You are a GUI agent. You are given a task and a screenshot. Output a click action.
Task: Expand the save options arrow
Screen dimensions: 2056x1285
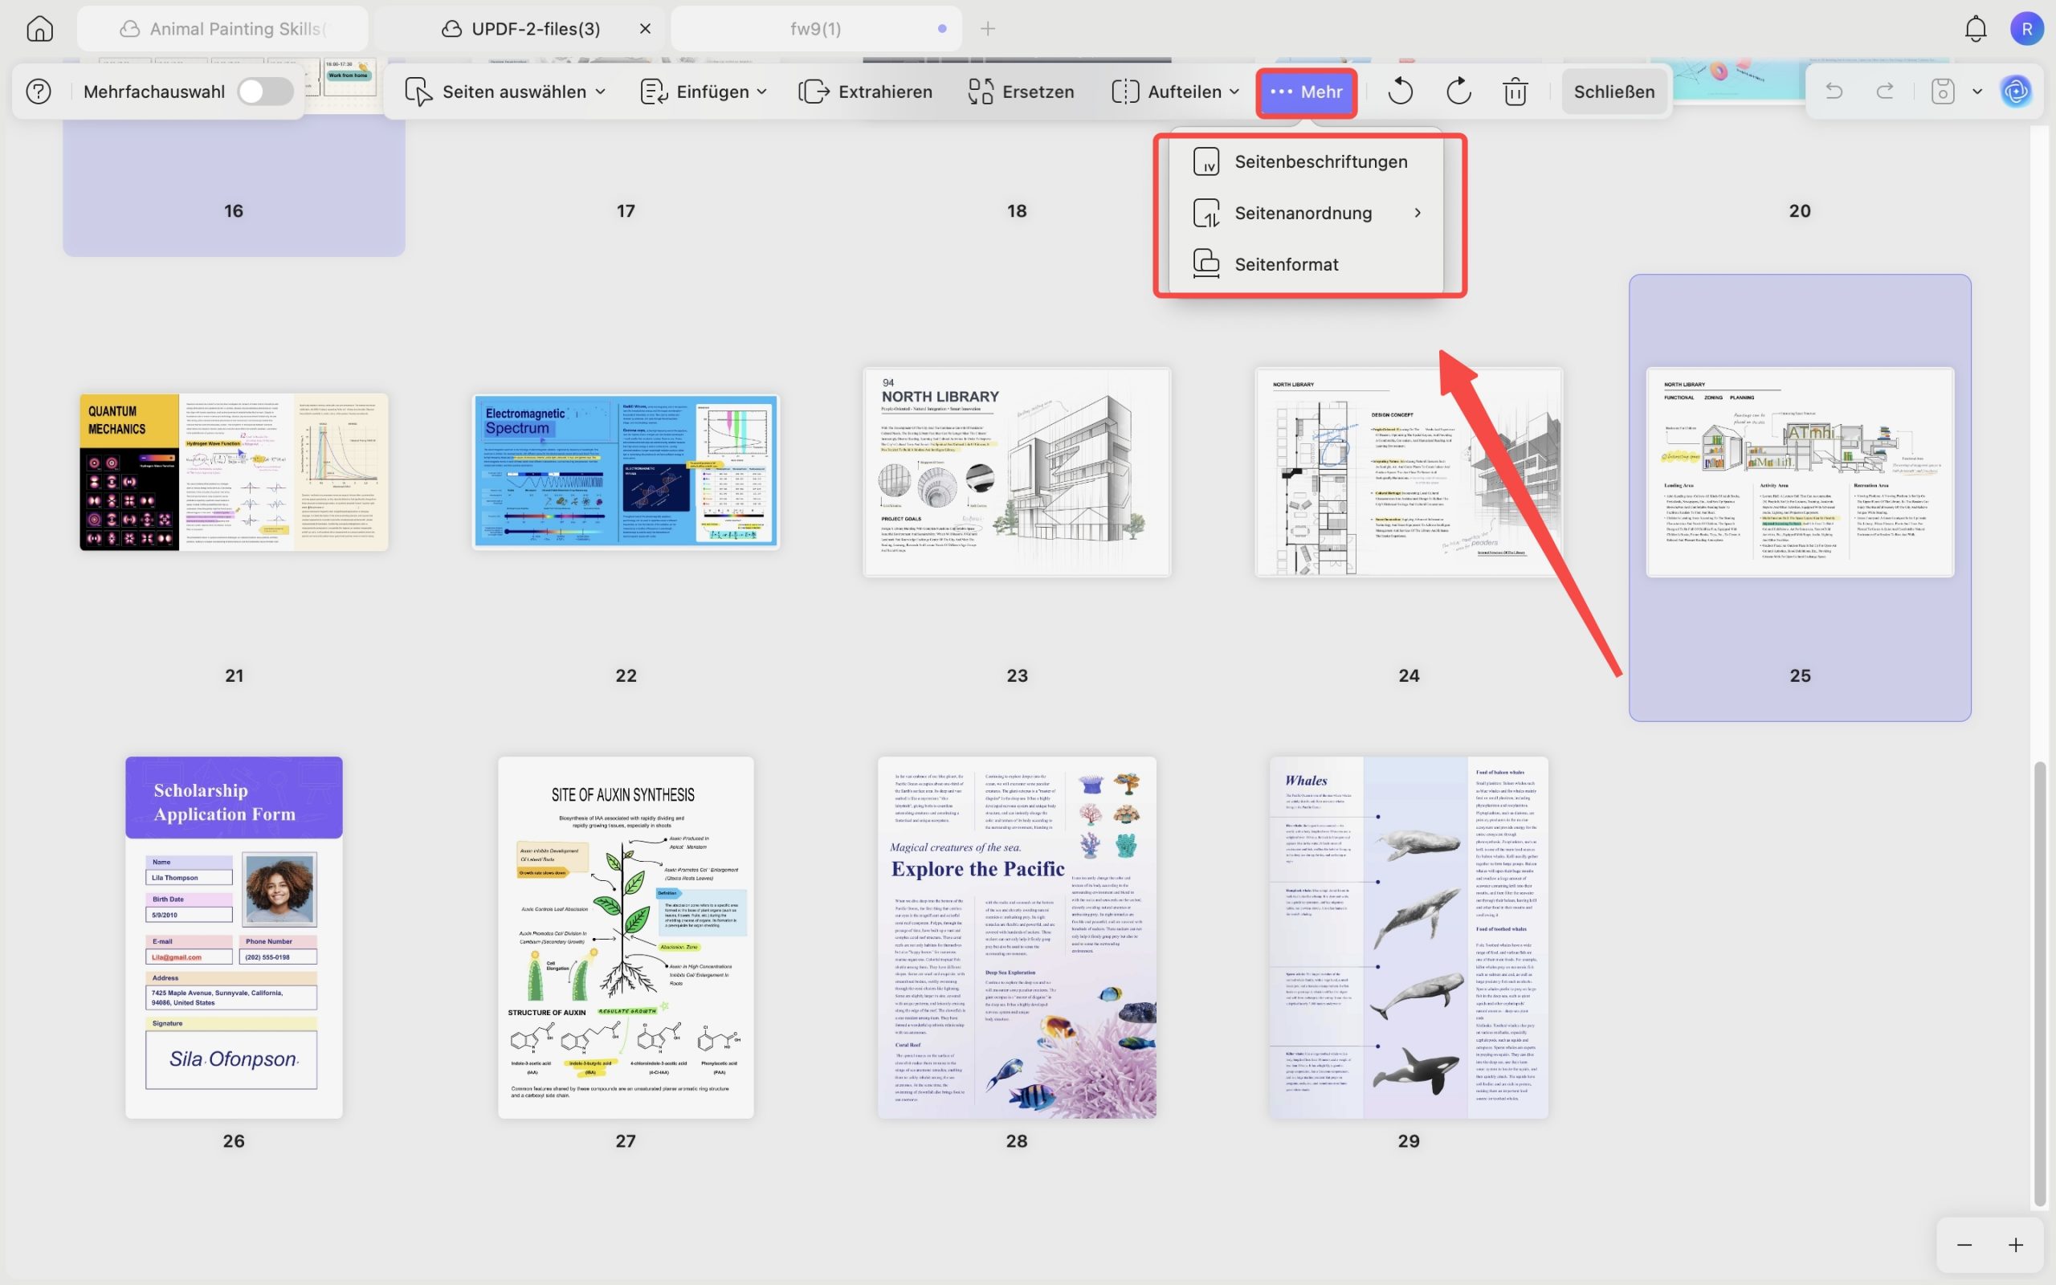[1977, 91]
